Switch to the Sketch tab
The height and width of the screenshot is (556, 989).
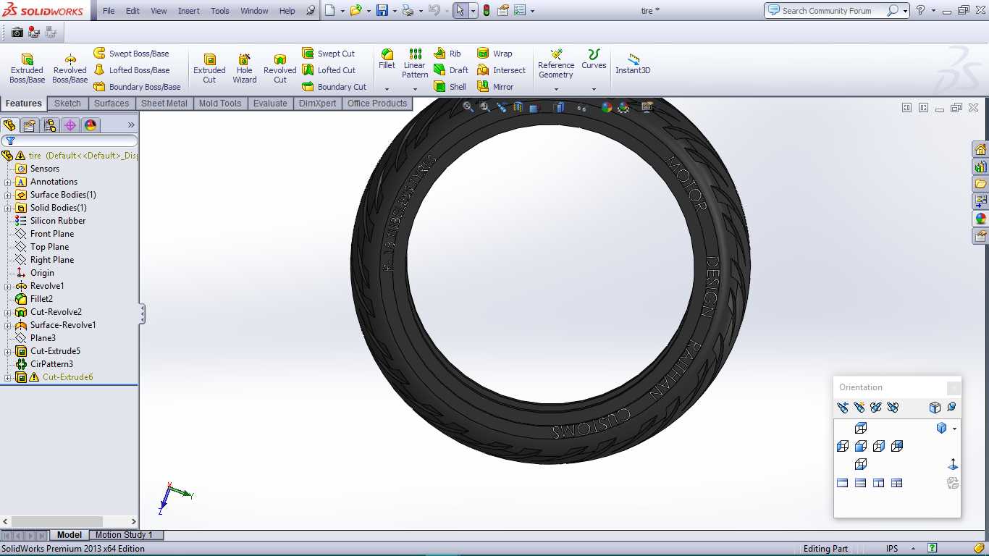67,104
